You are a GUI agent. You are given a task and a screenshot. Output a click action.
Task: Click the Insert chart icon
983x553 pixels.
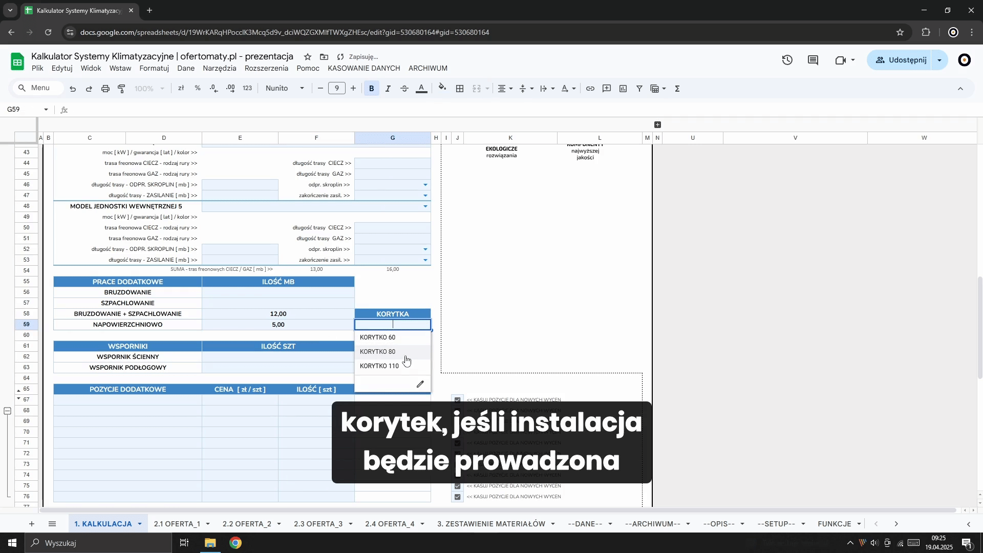(x=623, y=89)
